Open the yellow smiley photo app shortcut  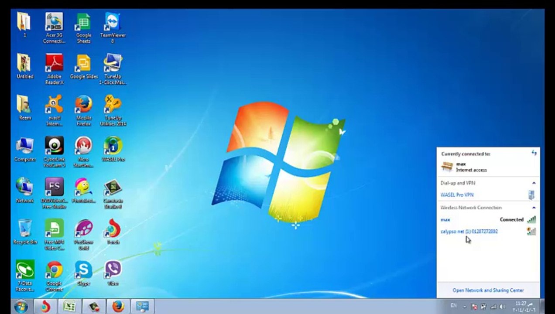tap(83, 191)
